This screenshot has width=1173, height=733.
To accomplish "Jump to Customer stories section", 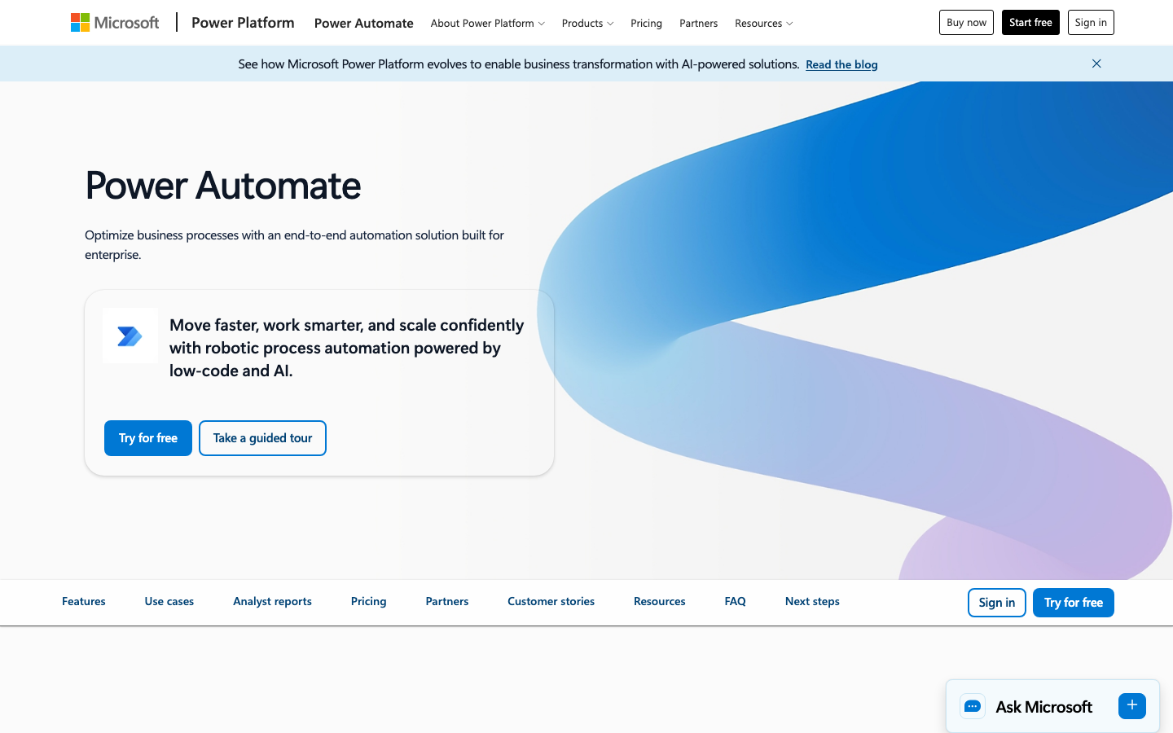I will pos(551,601).
